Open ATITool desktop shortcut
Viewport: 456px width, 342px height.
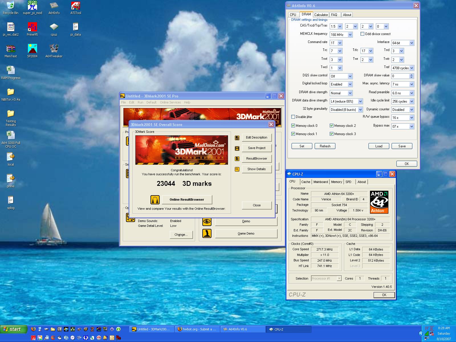76,8
